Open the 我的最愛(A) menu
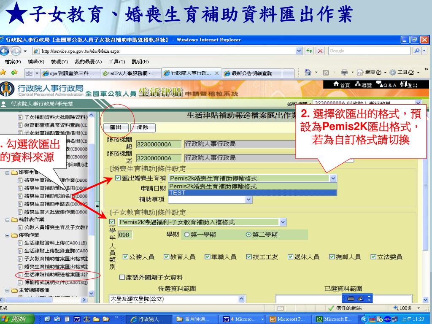 [x=88, y=62]
